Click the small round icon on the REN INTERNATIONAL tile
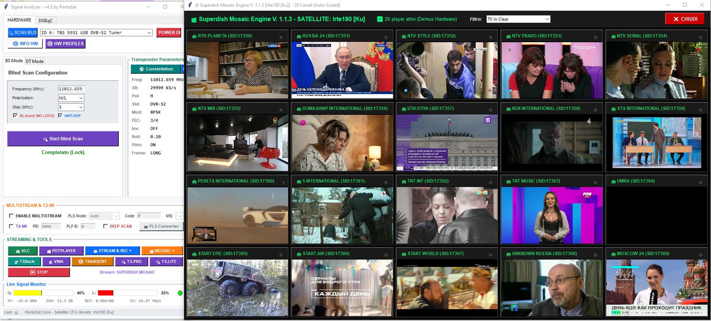711x321 pixels. pyautogui.click(x=595, y=110)
